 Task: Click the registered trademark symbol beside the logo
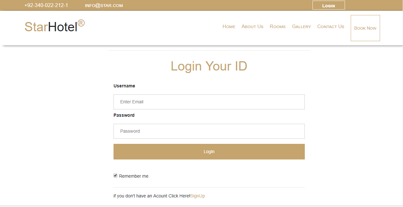tap(81, 23)
